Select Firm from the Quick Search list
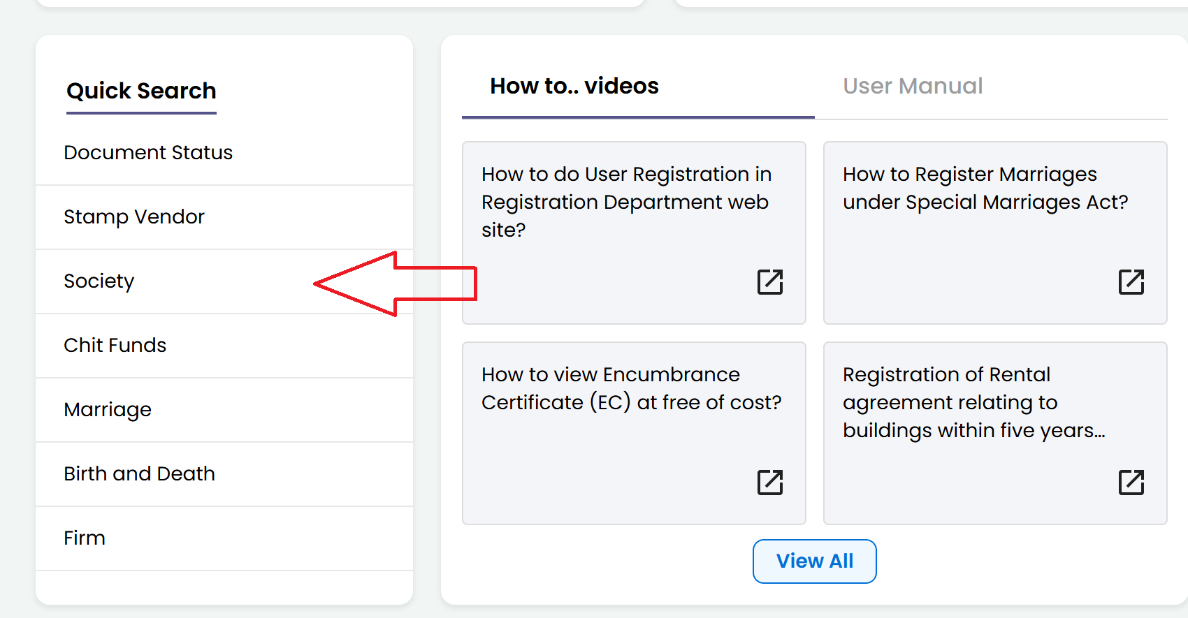Screen dimensions: 1188x618 [84, 538]
